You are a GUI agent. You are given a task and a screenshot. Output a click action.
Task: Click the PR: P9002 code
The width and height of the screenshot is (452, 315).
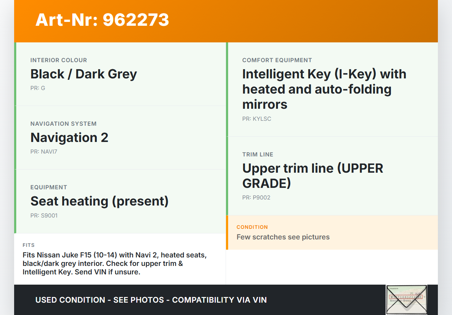coord(256,197)
